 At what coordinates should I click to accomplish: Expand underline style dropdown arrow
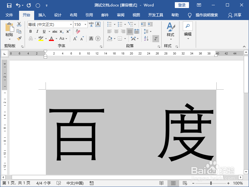point(49,31)
